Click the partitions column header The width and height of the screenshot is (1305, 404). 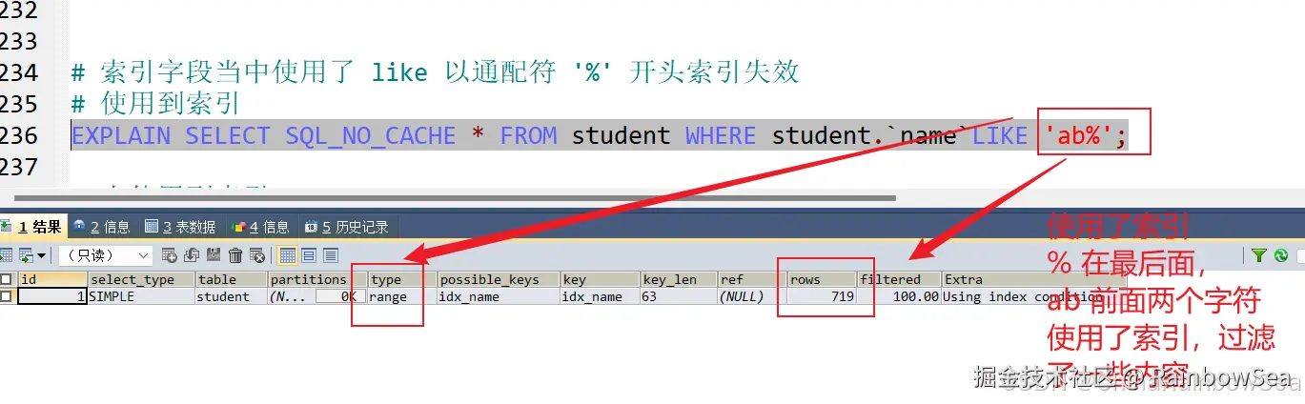point(317,279)
